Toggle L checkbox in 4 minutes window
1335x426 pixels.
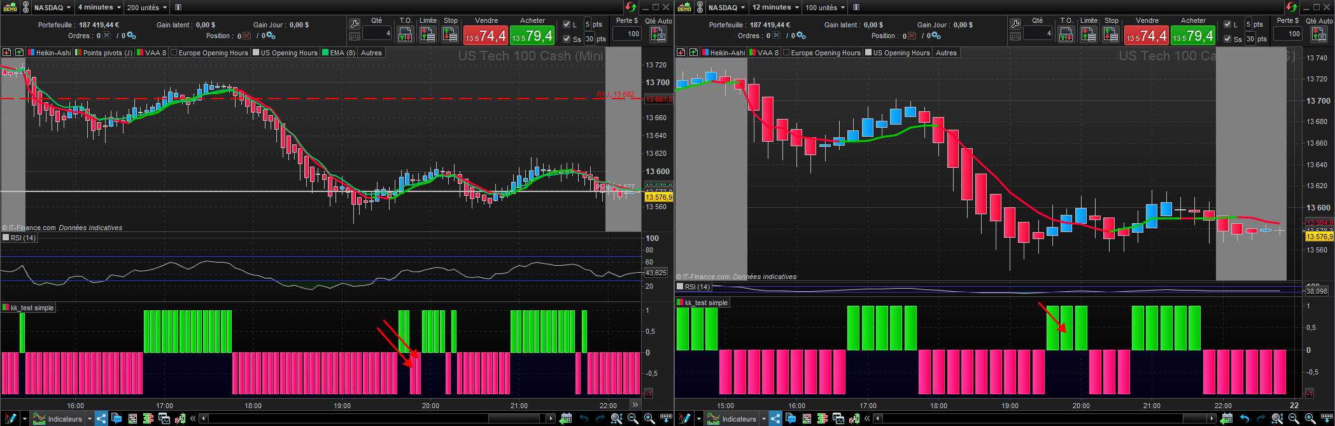click(567, 24)
